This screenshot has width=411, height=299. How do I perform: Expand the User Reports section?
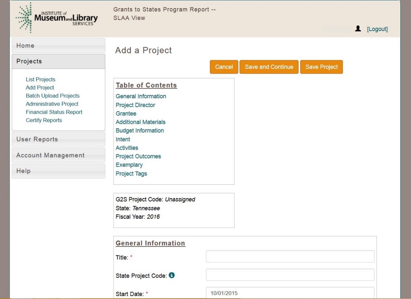point(58,139)
